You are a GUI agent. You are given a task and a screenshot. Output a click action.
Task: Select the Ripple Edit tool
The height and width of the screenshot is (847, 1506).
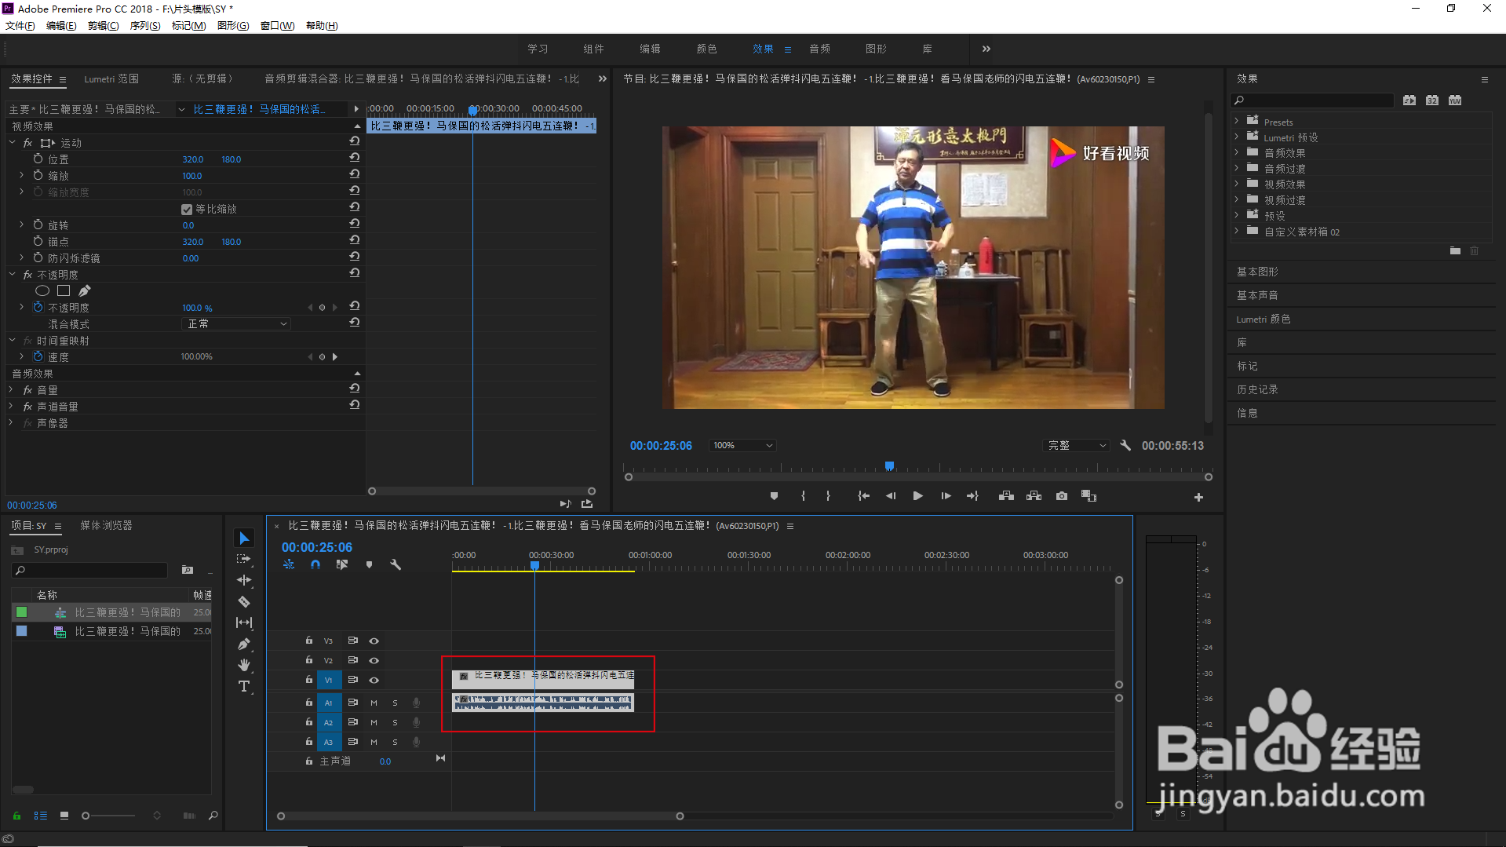coord(244,580)
